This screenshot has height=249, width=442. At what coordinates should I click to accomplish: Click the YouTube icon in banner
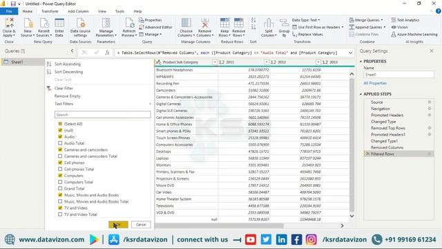pyautogui.click(x=250, y=240)
